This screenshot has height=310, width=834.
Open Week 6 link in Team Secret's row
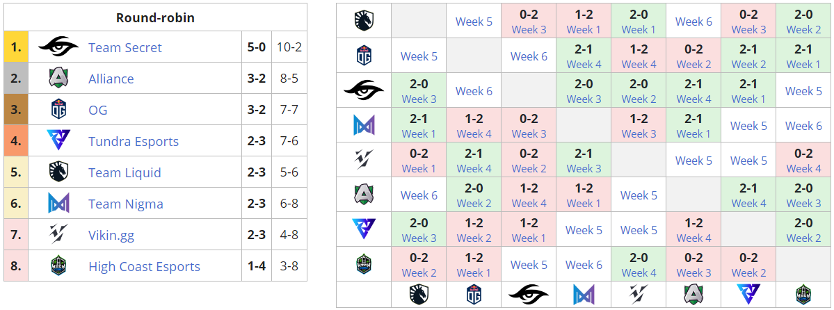tap(474, 91)
